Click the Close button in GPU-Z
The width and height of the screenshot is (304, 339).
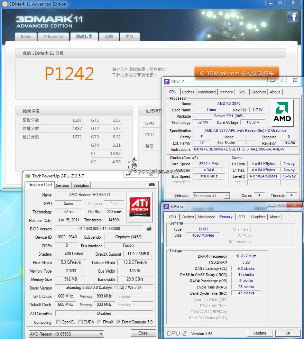click(x=143, y=333)
